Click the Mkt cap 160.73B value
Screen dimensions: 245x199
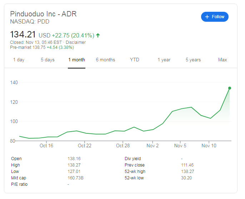(x=76, y=178)
